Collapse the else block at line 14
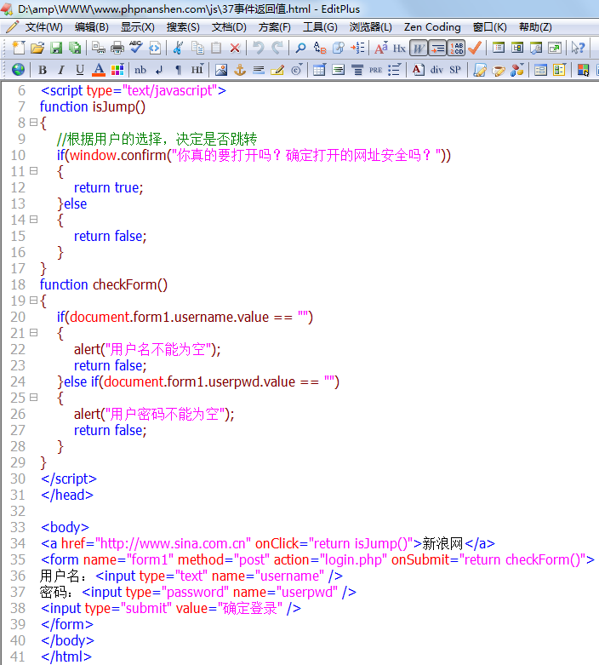The width and height of the screenshot is (599, 665). click(x=33, y=220)
